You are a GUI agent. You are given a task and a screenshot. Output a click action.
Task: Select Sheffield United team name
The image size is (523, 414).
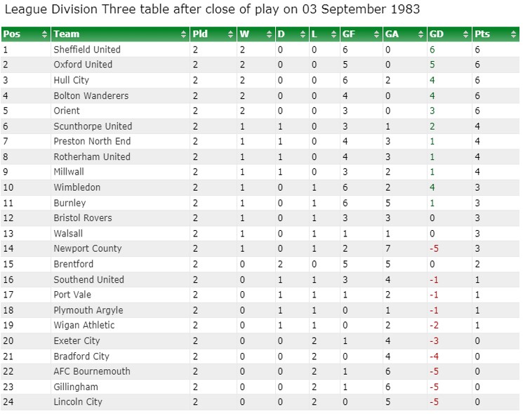point(87,50)
